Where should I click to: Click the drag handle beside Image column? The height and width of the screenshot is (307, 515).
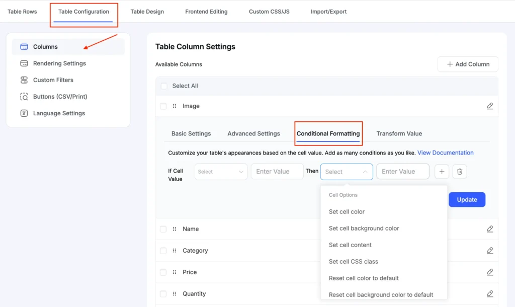(x=175, y=106)
